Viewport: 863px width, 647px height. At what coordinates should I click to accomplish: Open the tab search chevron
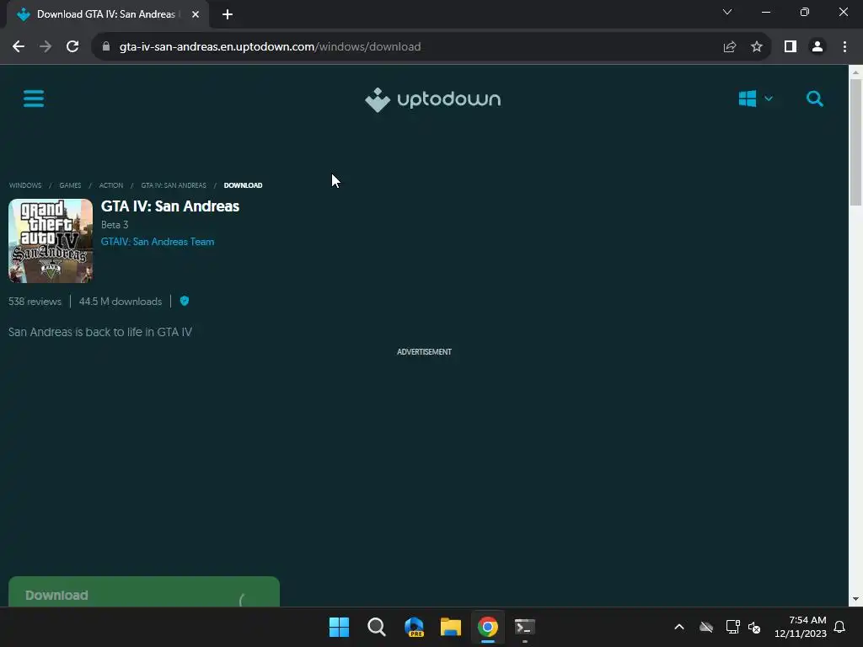point(727,12)
